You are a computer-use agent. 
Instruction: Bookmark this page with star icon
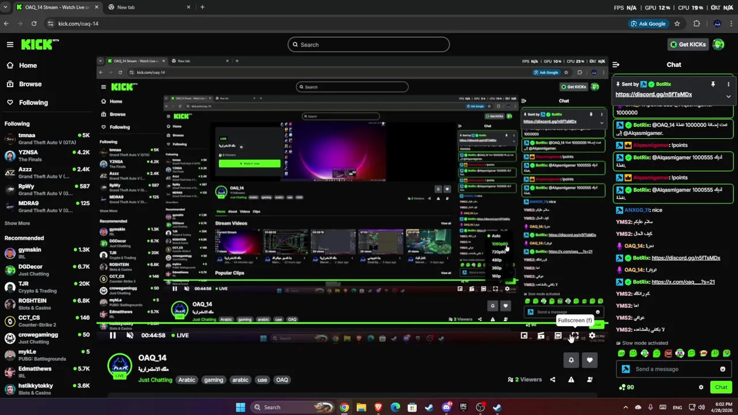pos(677,24)
